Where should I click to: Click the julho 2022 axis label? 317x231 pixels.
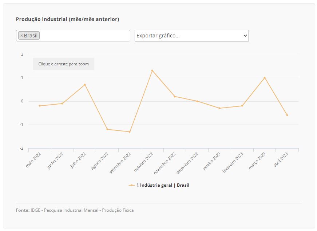[x=78, y=160]
